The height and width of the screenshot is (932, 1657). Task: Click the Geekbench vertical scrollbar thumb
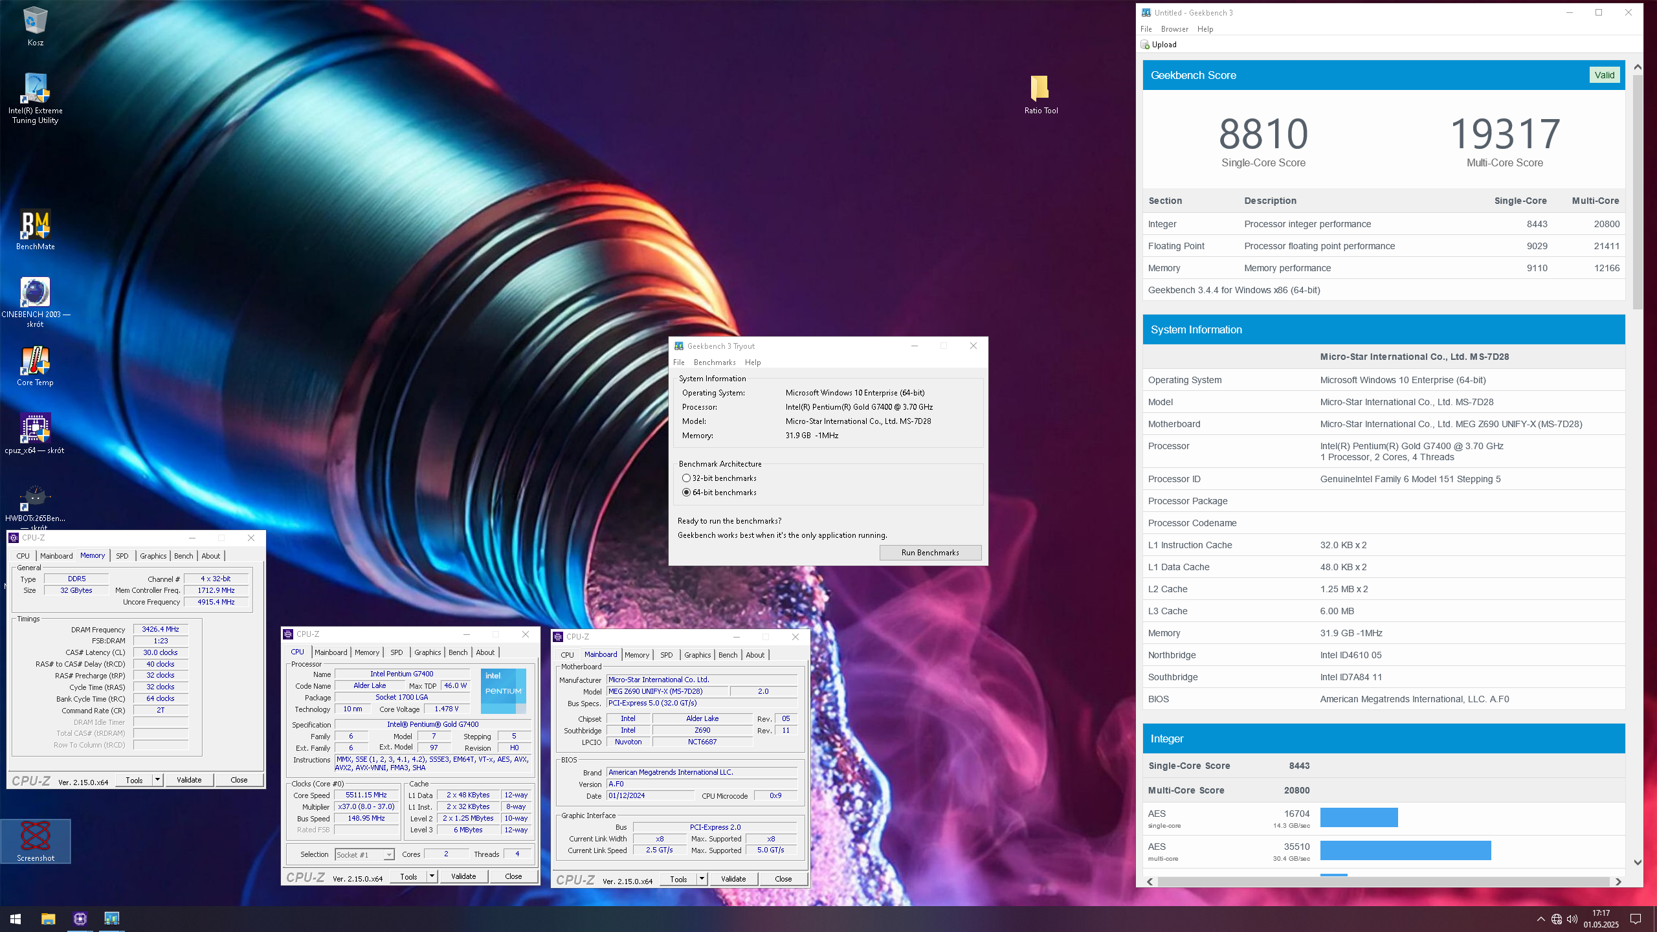pos(1638,192)
